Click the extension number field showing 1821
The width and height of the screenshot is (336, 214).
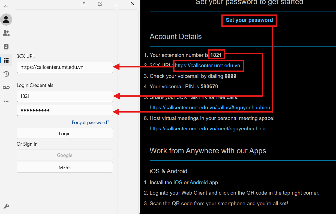[65, 96]
